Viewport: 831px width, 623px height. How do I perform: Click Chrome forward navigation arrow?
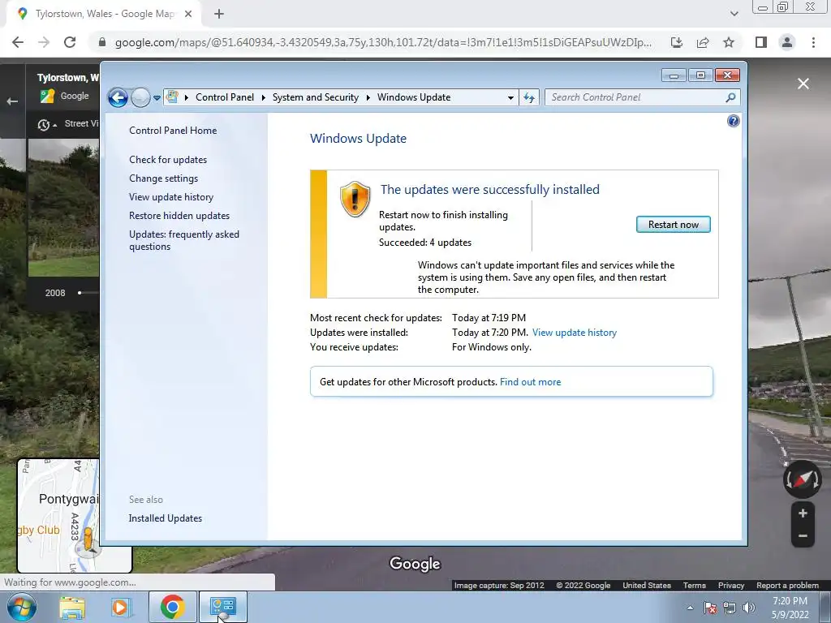click(x=44, y=42)
